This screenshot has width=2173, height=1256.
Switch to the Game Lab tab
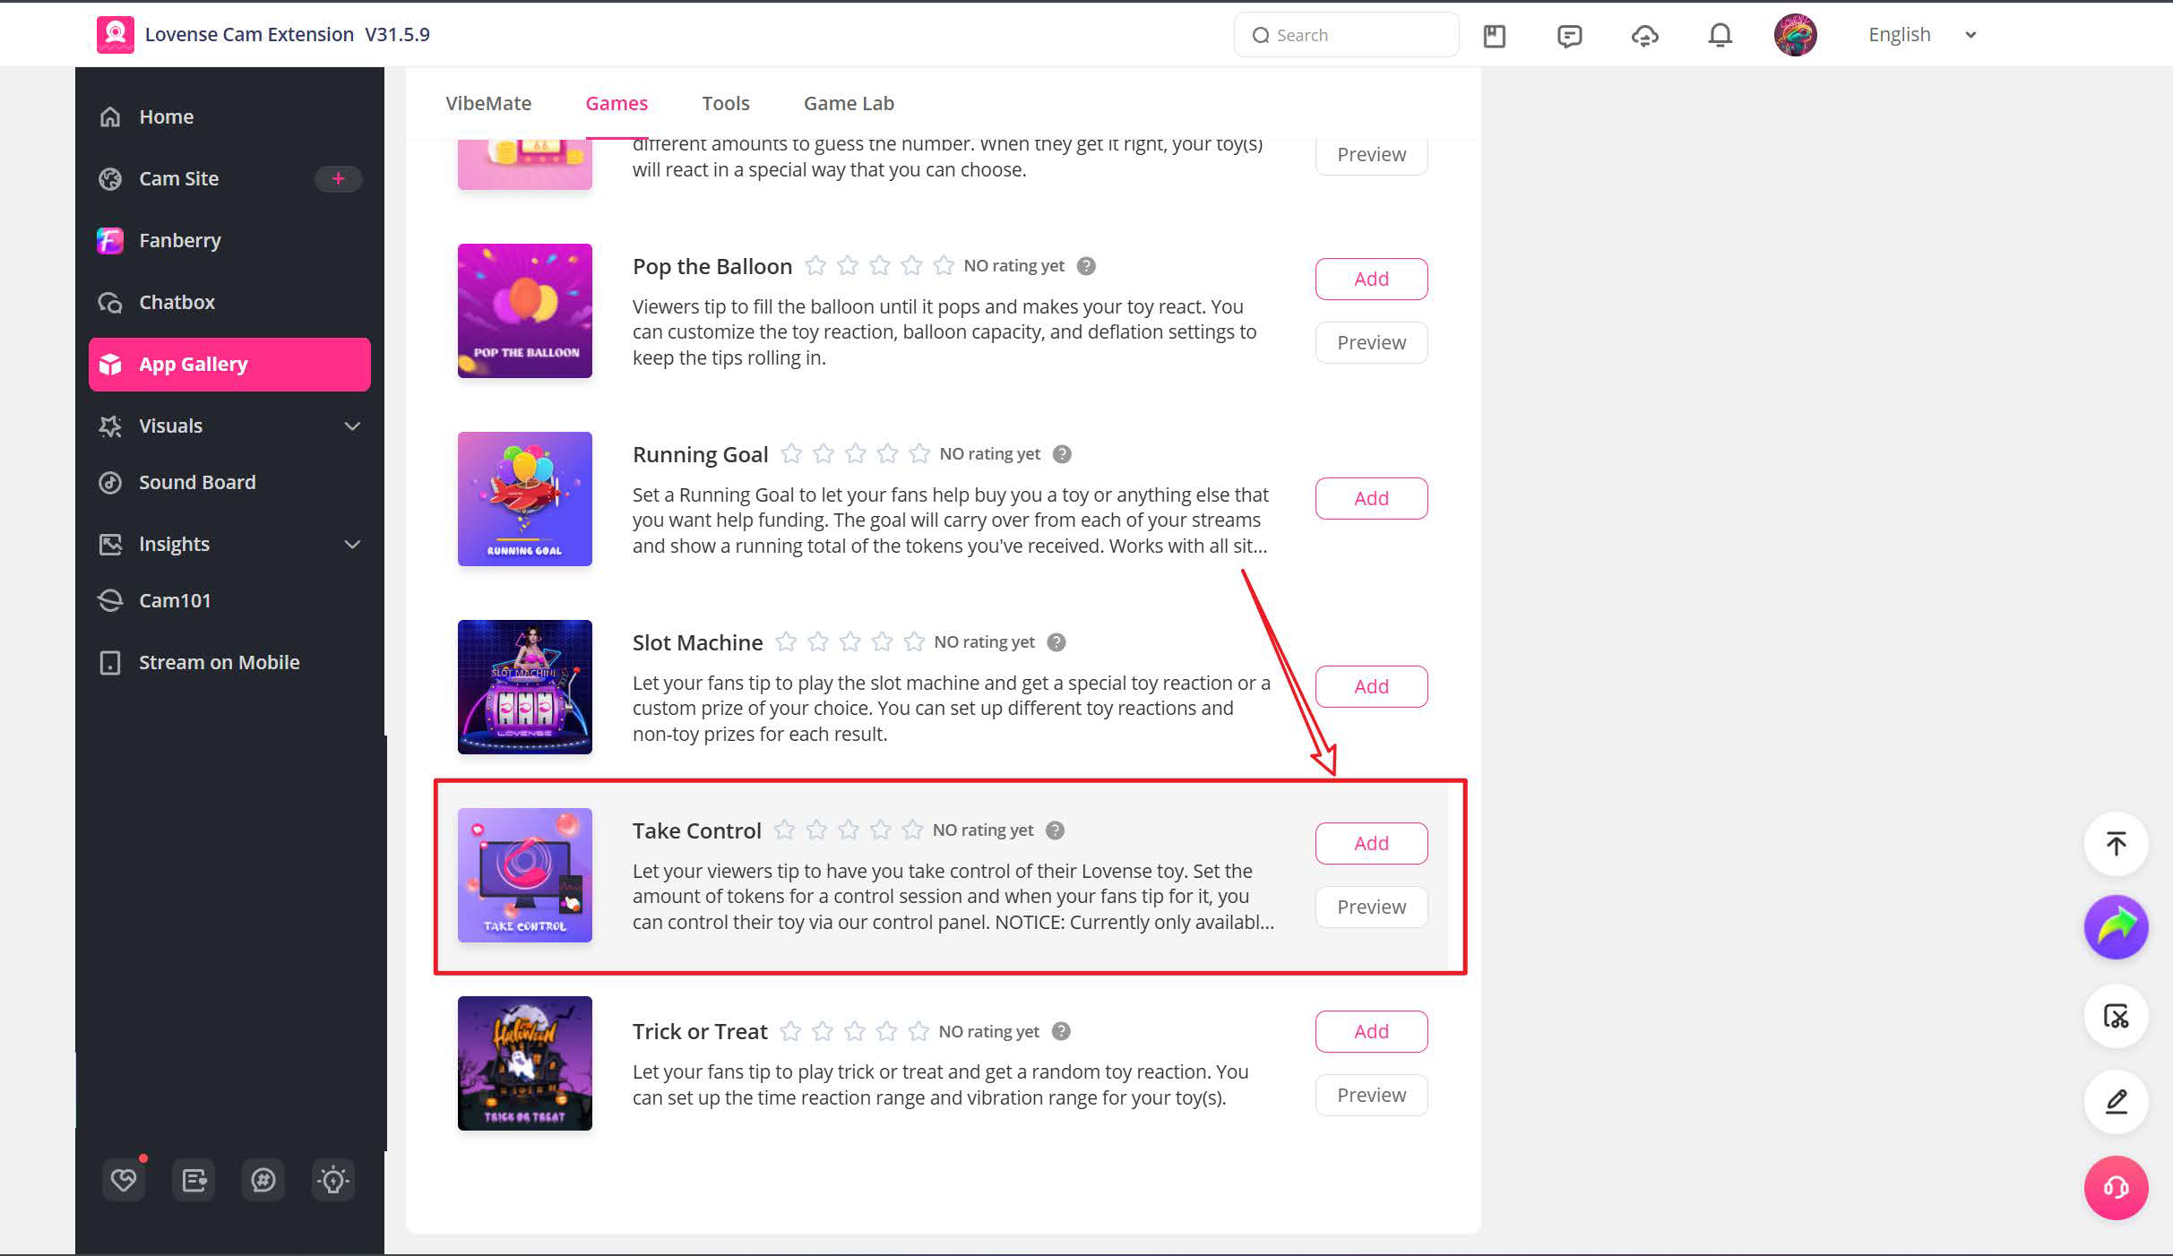(x=849, y=103)
